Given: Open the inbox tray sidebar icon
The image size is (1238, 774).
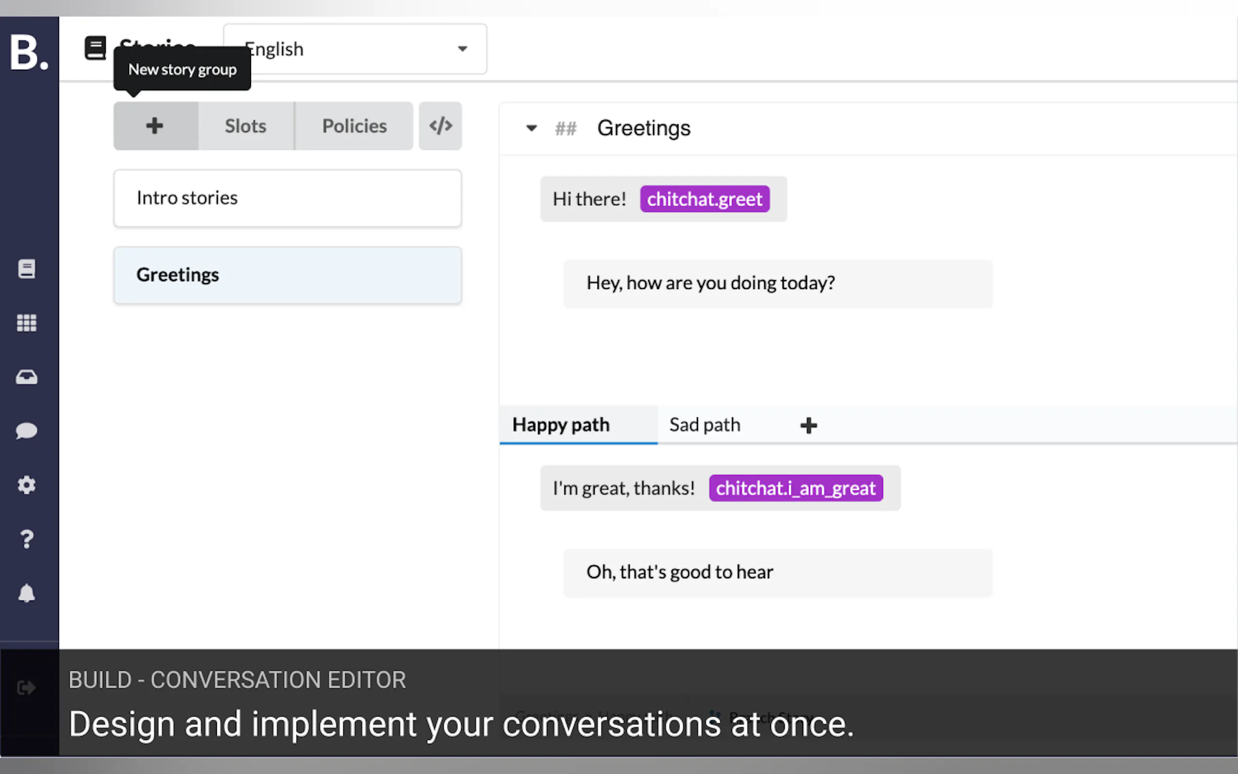Looking at the screenshot, I should tap(27, 377).
